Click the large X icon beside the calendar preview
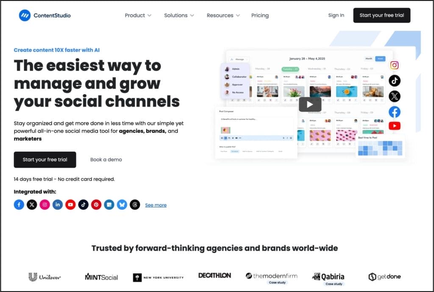Screen dimensions: 434x292 click(395, 96)
